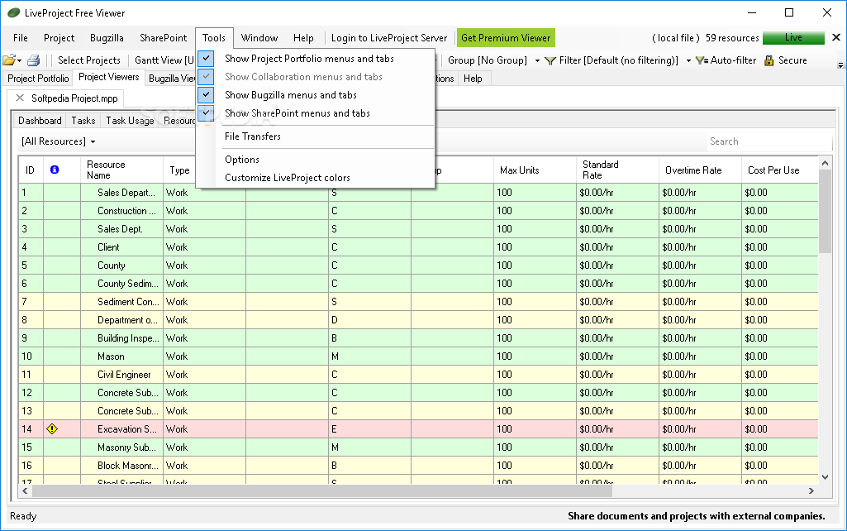The width and height of the screenshot is (847, 531).
Task: Click the yellow warning icon in row 14
Action: pos(52,428)
